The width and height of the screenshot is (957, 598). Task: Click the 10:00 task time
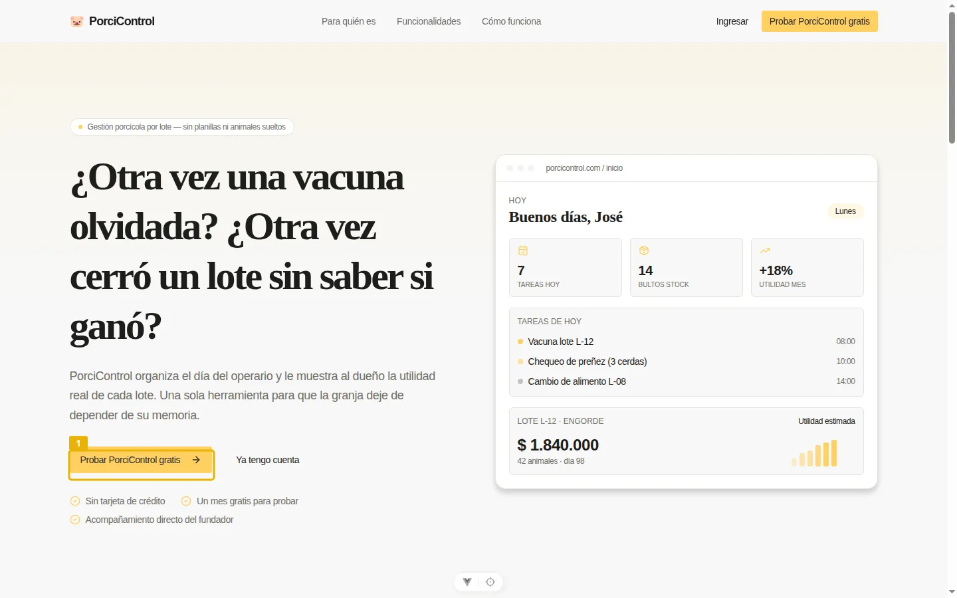click(845, 361)
